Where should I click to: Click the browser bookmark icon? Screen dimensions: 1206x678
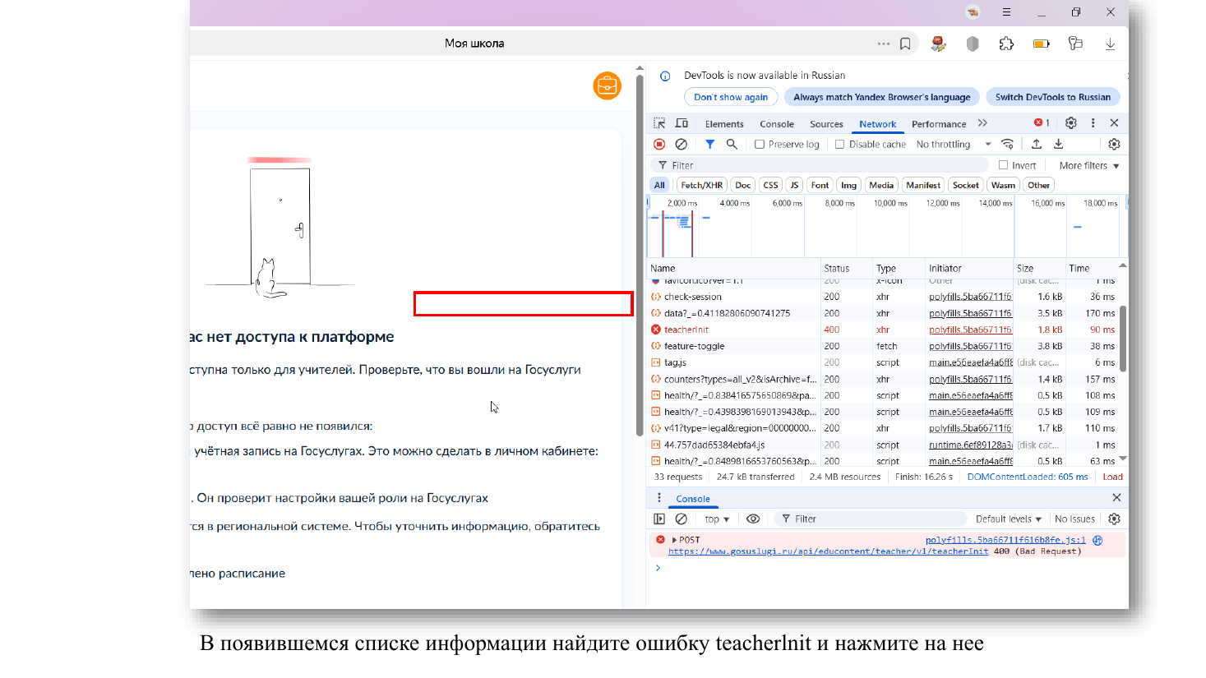coord(905,44)
